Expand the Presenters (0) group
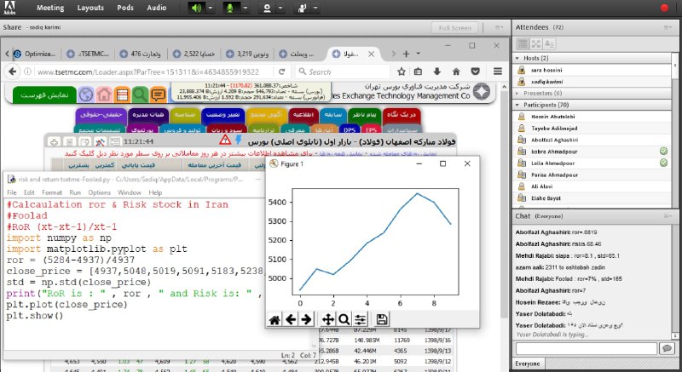The width and height of the screenshot is (682, 372). point(517,94)
